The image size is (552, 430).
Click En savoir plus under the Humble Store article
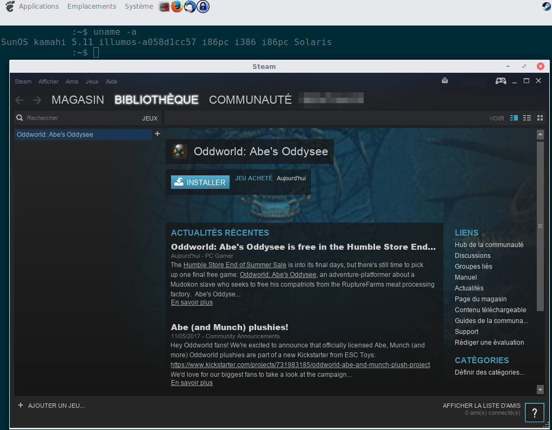192,302
